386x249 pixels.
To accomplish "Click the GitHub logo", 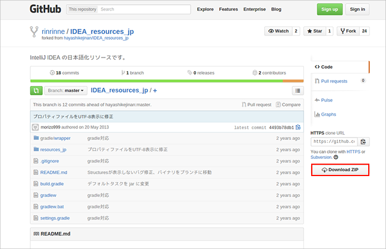I will [x=45, y=9].
